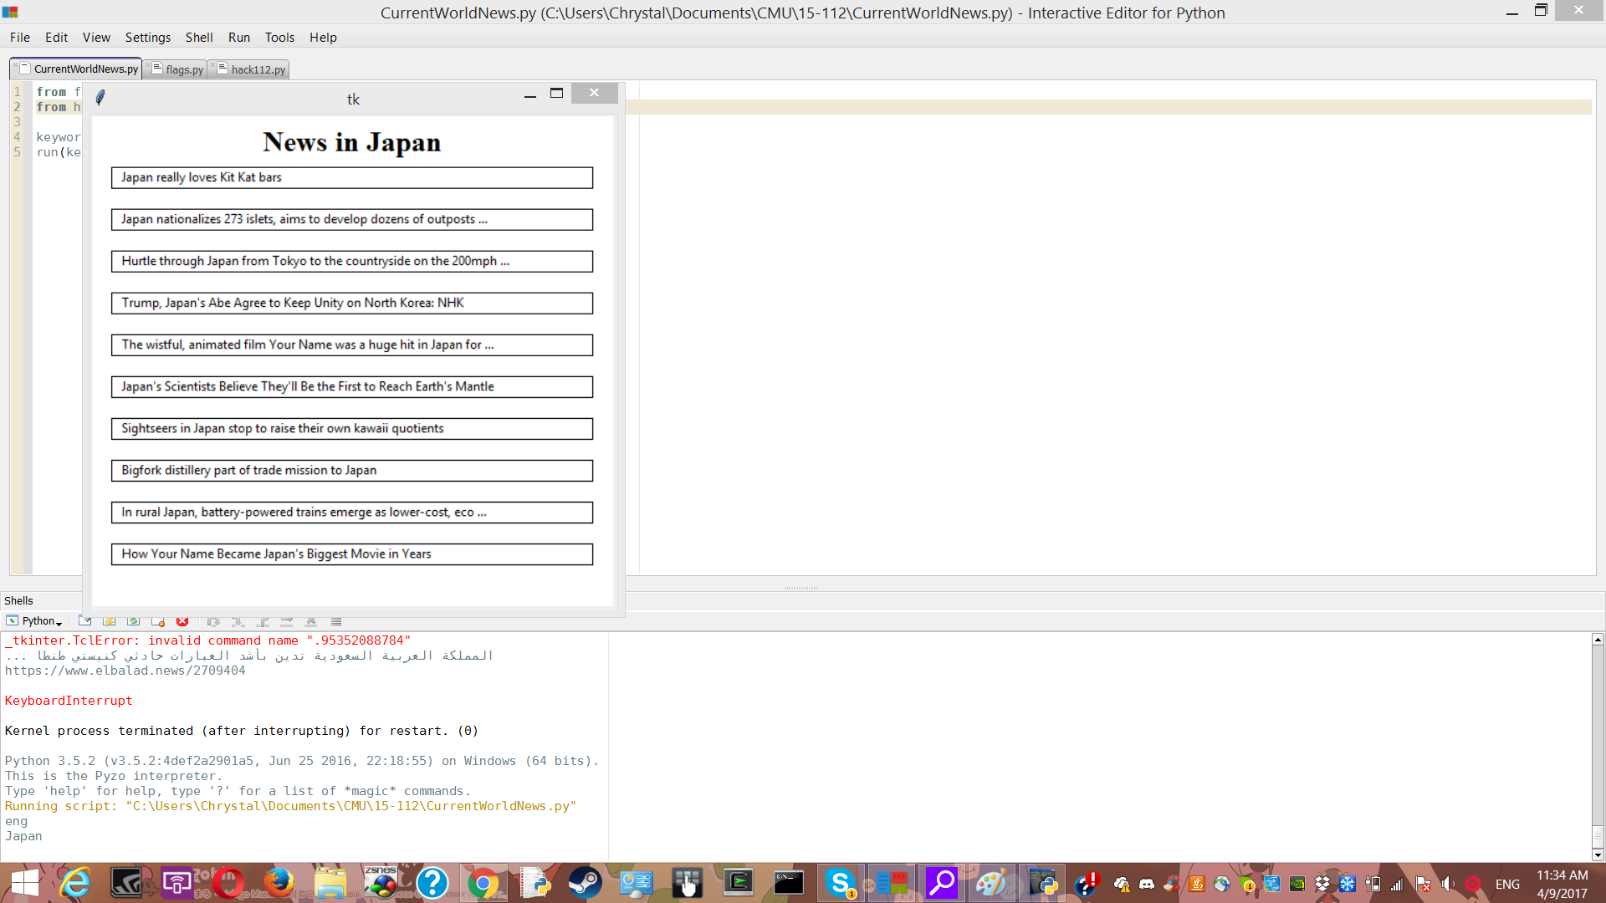Switch to the hack112.py tab

(258, 69)
